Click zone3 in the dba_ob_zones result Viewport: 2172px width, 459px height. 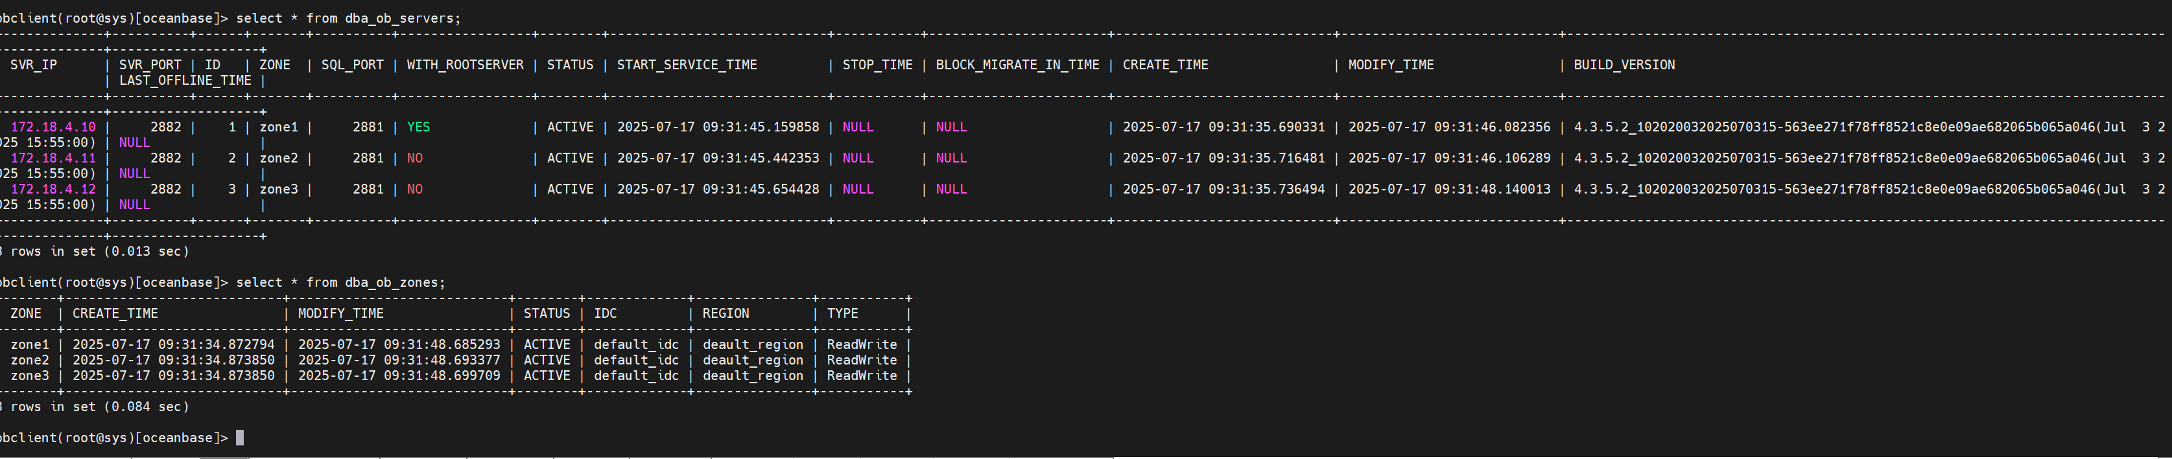pyautogui.click(x=30, y=375)
